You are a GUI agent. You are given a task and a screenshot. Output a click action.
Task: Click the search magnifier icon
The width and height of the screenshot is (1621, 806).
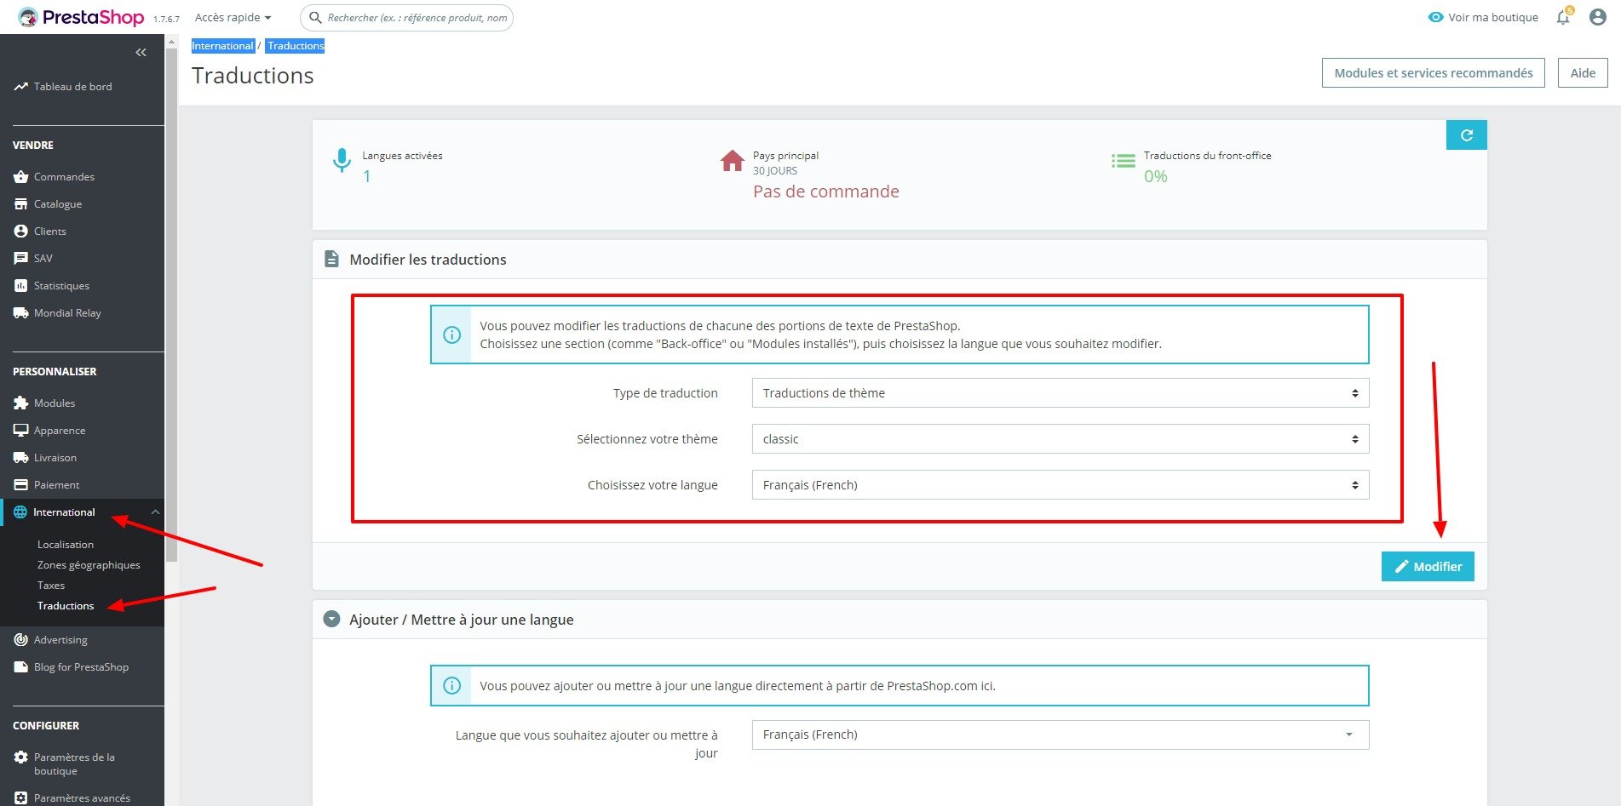coord(315,17)
